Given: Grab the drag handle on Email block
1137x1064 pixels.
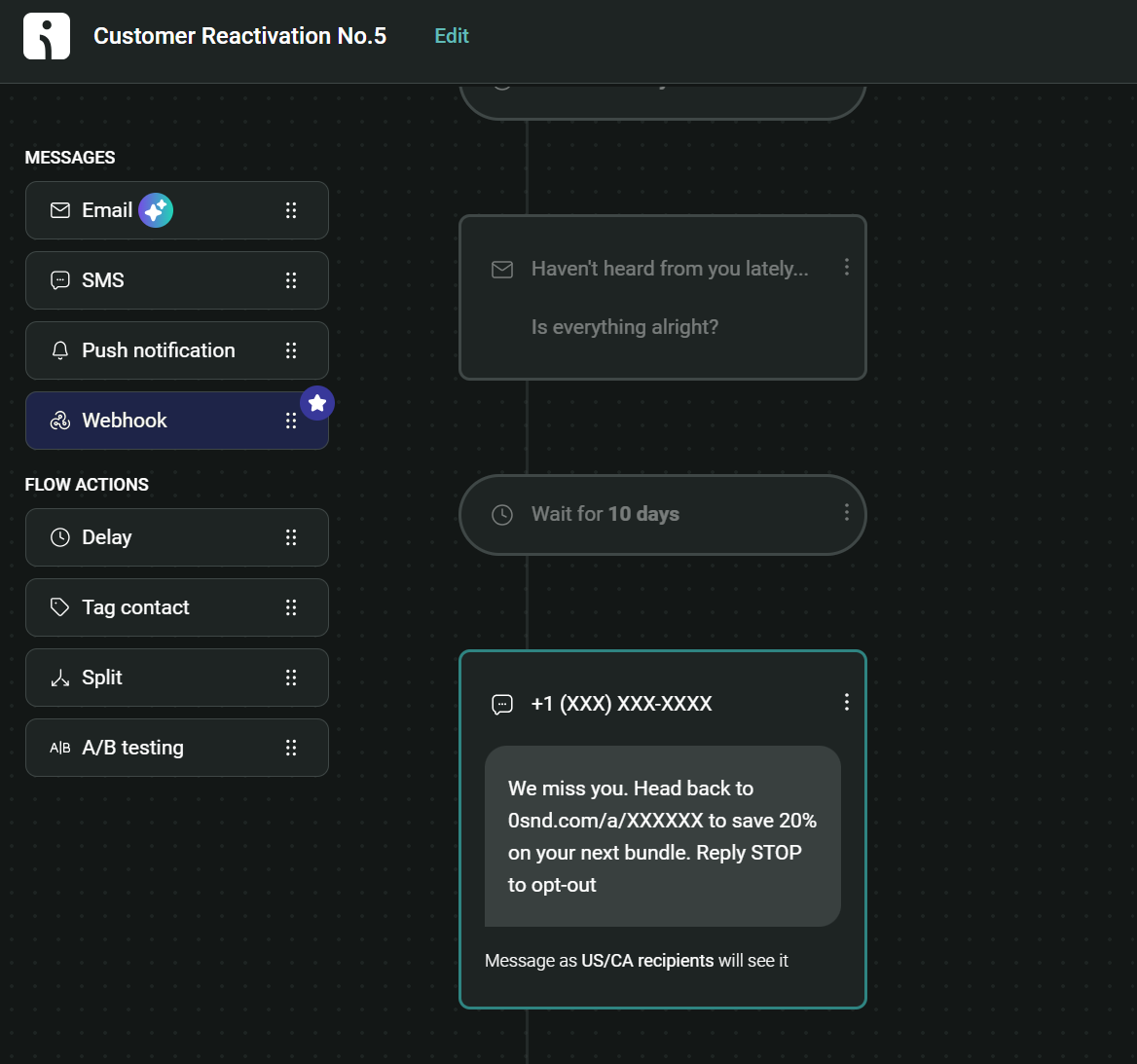Looking at the screenshot, I should coord(291,210).
